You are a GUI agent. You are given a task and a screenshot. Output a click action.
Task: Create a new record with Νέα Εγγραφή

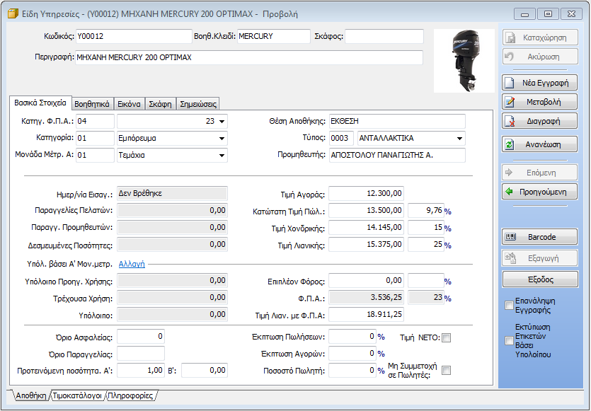pos(540,83)
